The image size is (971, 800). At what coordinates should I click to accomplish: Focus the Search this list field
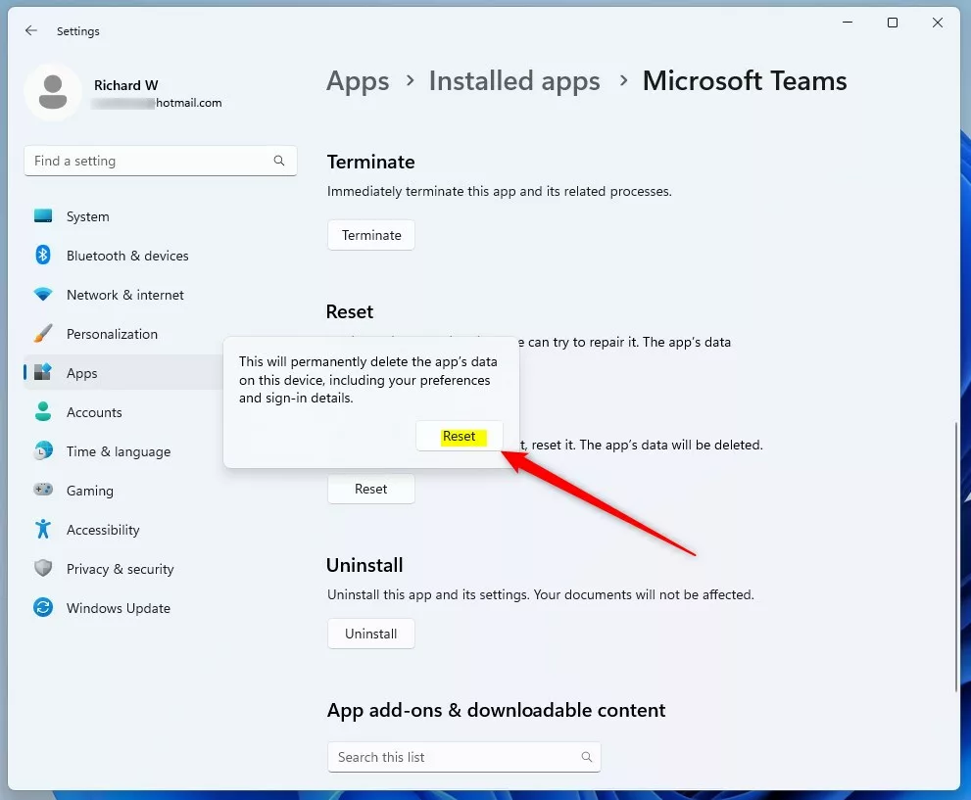pos(463,757)
